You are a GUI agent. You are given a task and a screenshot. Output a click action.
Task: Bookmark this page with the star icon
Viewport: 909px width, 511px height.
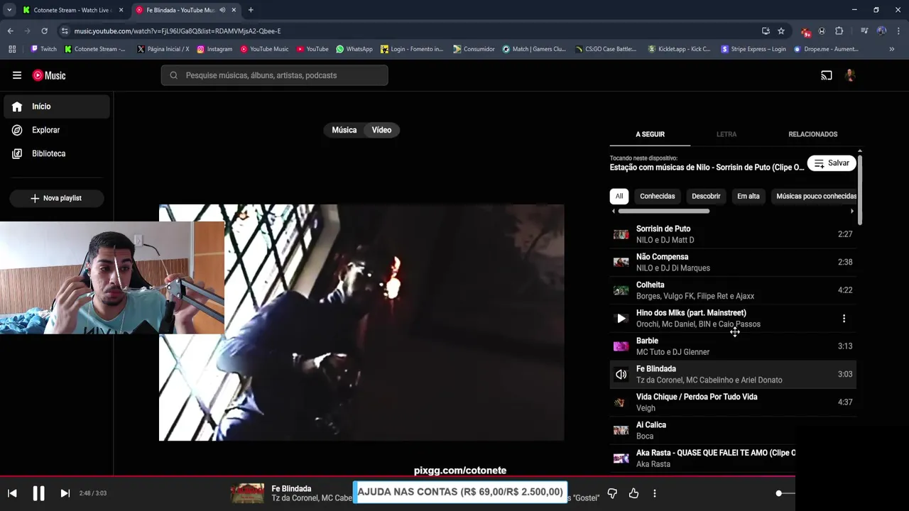point(781,31)
